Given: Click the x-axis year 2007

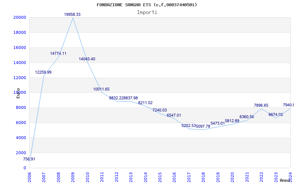Looking at the screenshot, I should point(44,177).
